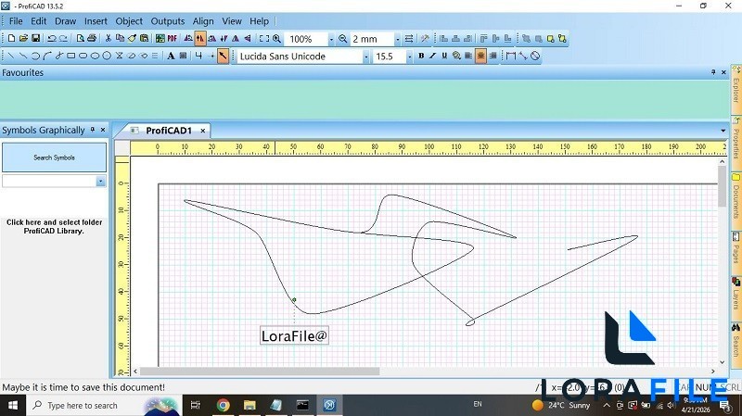Click the zoom-in magnifier icon
Image resolution: width=742 pixels, height=416 pixels.
(x=276, y=38)
